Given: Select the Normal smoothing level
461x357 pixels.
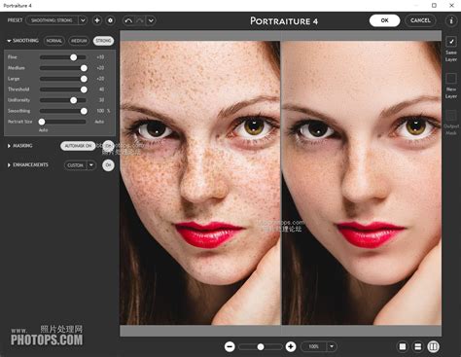Looking at the screenshot, I should [x=53, y=41].
